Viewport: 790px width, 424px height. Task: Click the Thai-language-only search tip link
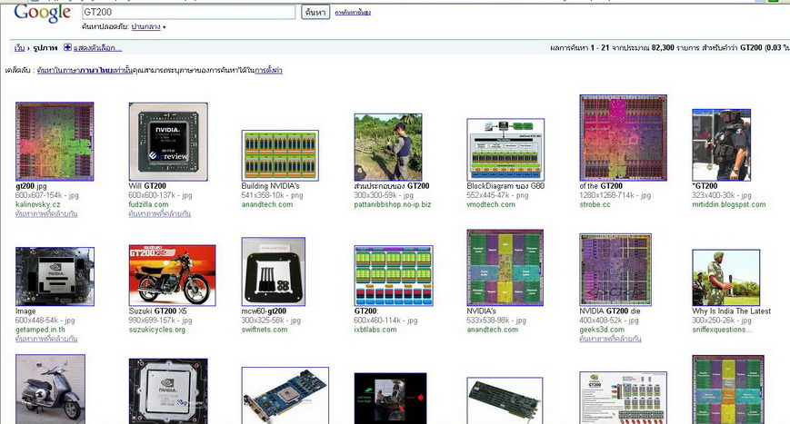tap(85, 71)
